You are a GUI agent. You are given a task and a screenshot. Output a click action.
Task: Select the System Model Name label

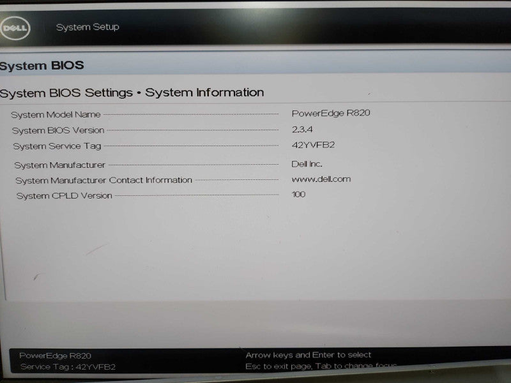[x=56, y=115]
